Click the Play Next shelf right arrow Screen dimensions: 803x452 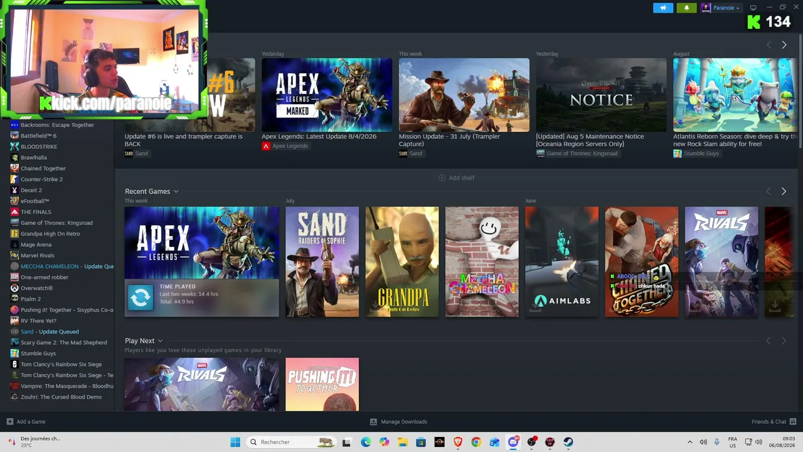click(x=784, y=341)
